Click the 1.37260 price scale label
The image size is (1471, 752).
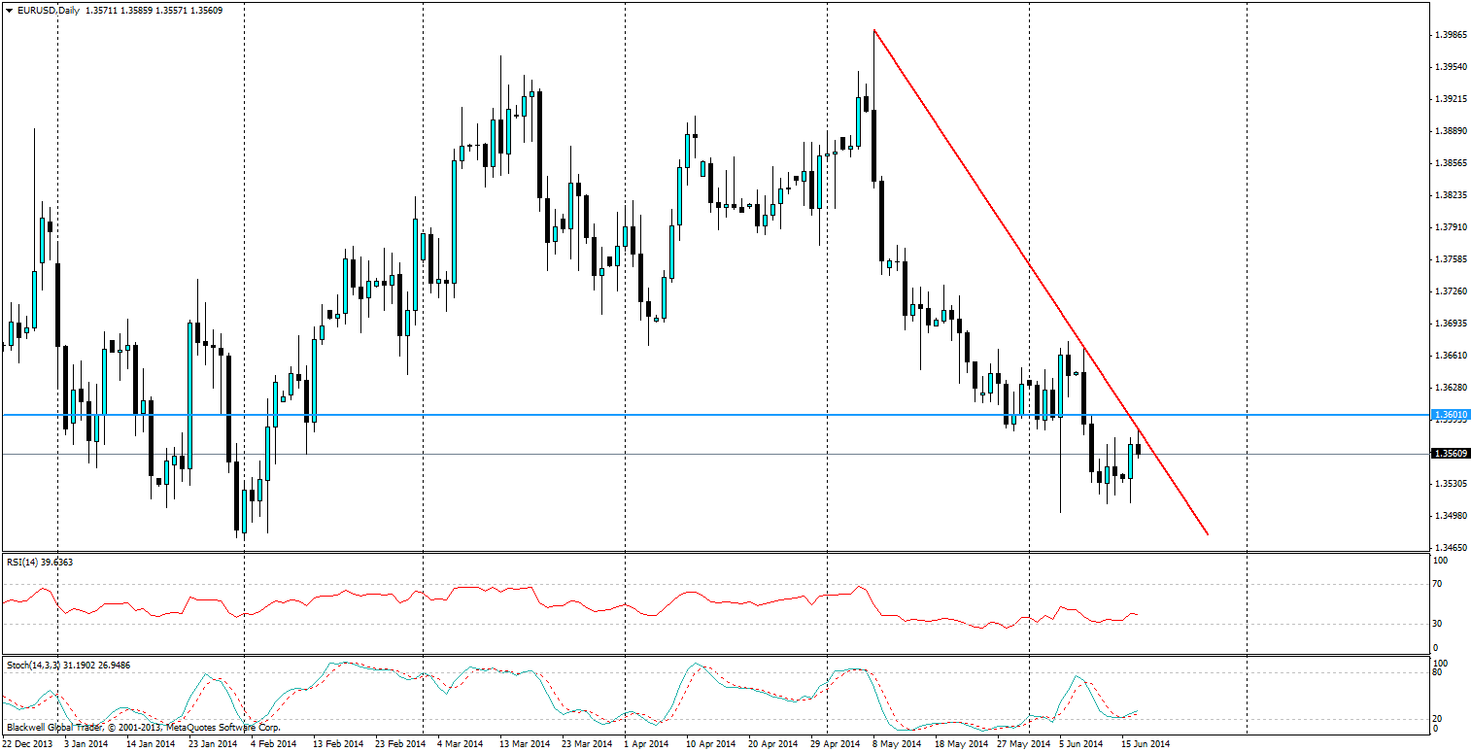[x=1450, y=291]
